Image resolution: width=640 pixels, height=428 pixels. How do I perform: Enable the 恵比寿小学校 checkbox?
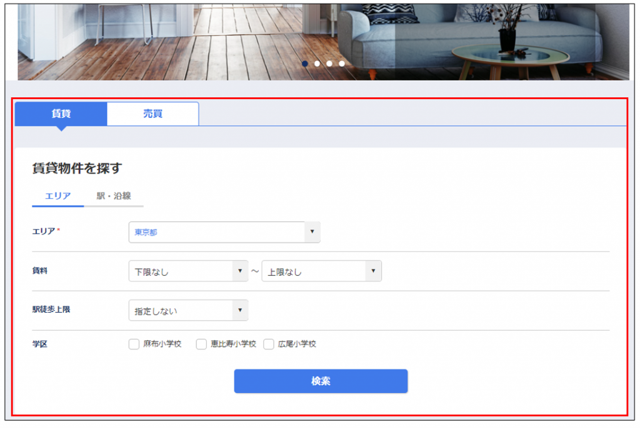click(x=201, y=344)
